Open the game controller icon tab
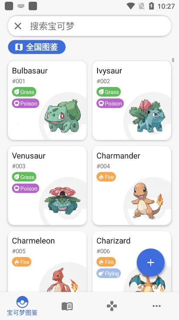This screenshot has height=320, width=179. (x=112, y=306)
